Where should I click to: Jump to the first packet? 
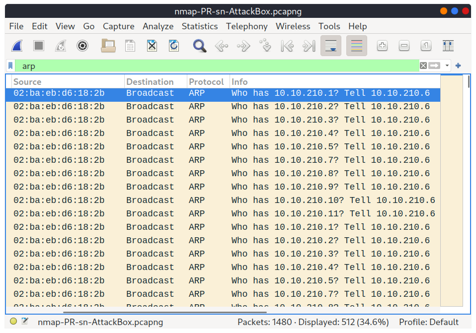click(x=287, y=46)
